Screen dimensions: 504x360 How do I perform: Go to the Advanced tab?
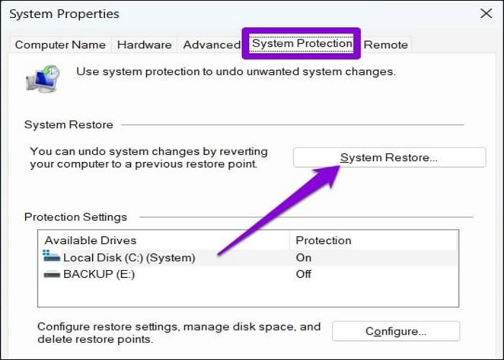(211, 45)
